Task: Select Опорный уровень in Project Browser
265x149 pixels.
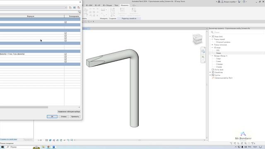Action: pyautogui.click(x=223, y=42)
